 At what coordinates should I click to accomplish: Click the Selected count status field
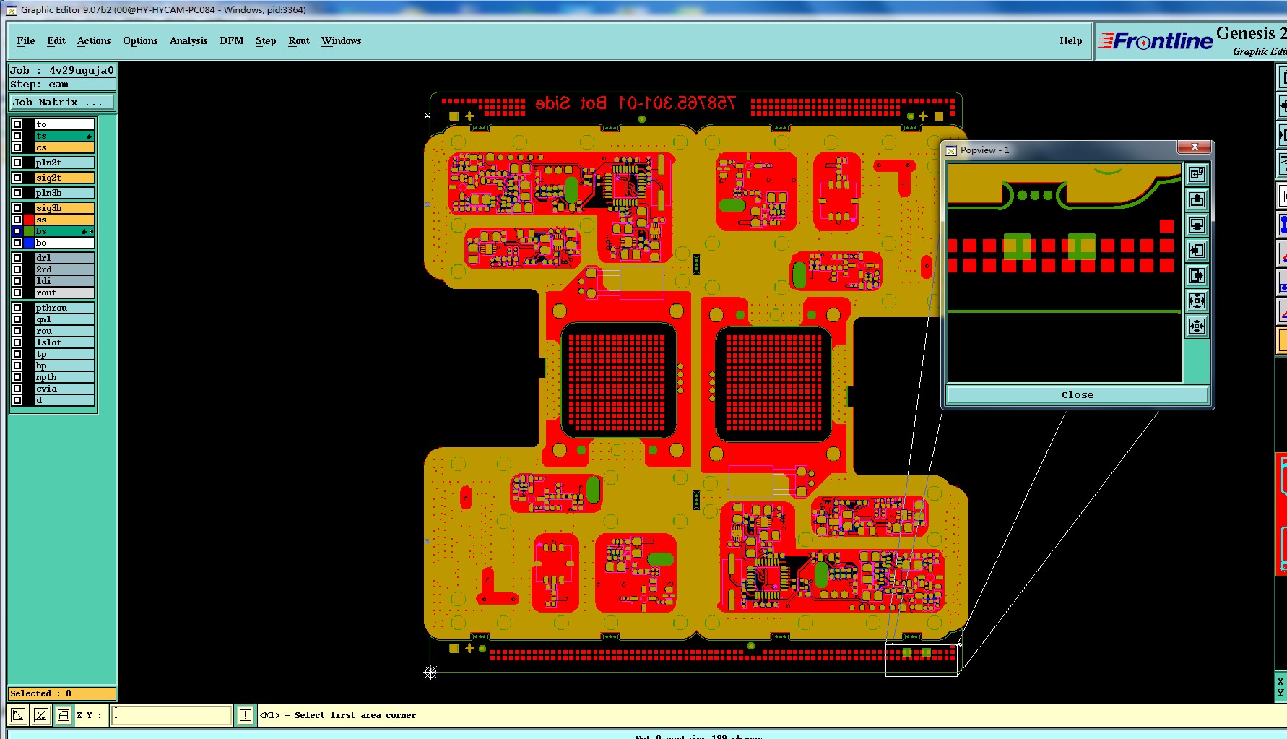pyautogui.click(x=62, y=693)
